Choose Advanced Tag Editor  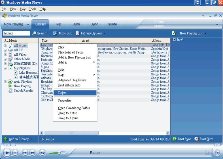[x=75, y=80]
